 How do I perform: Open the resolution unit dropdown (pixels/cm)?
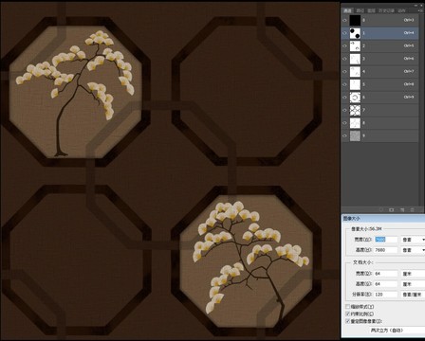pos(413,295)
